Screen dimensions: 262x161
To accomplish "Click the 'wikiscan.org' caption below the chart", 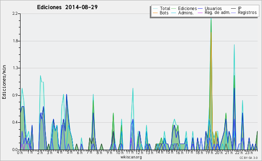I will point(131,157).
